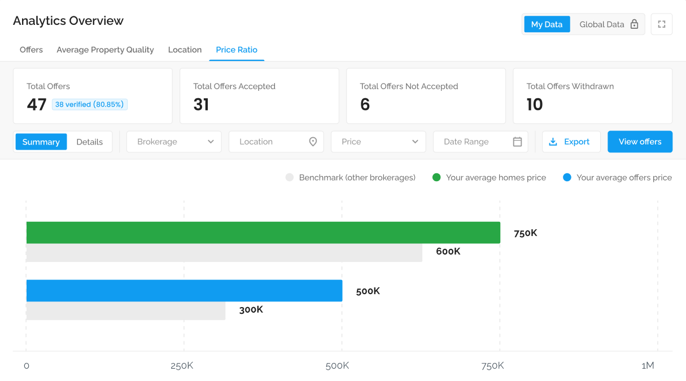
Task: Open the Location tab
Action: pos(185,50)
